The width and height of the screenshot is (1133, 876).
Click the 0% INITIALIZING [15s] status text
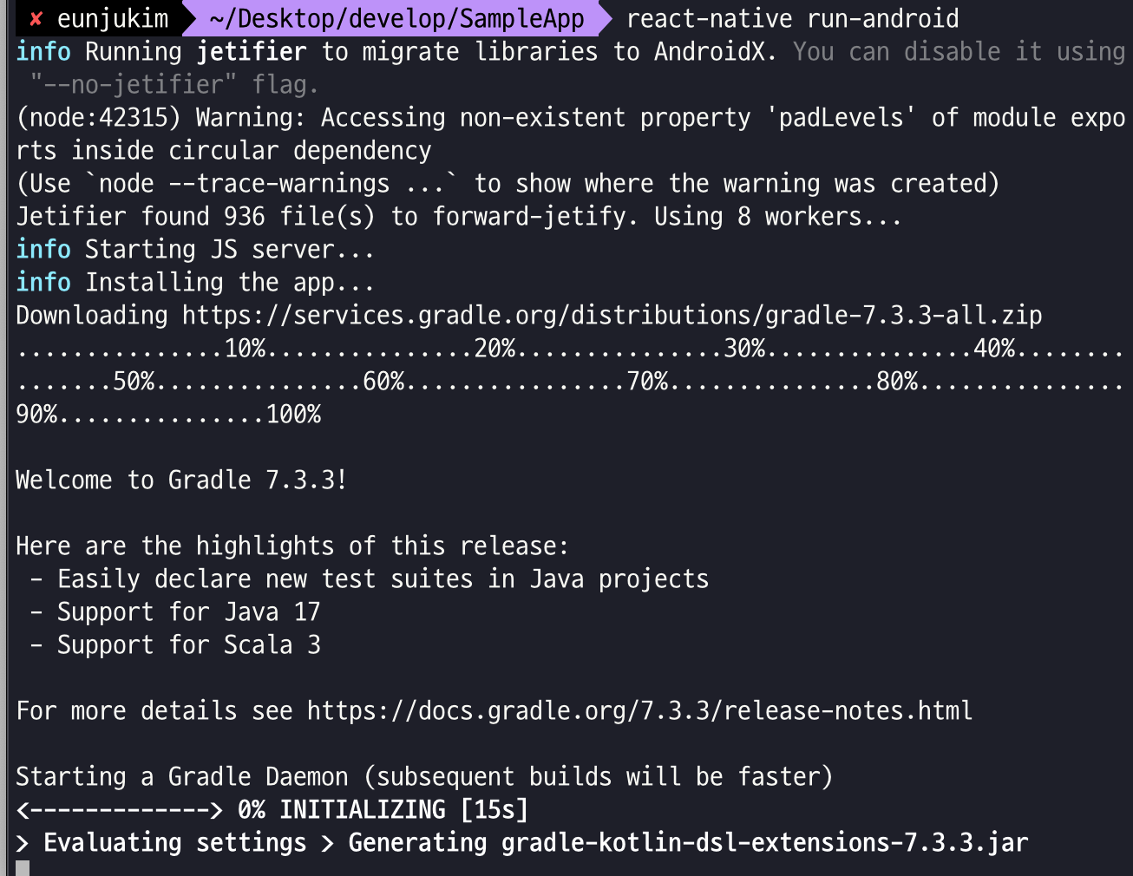pos(383,810)
